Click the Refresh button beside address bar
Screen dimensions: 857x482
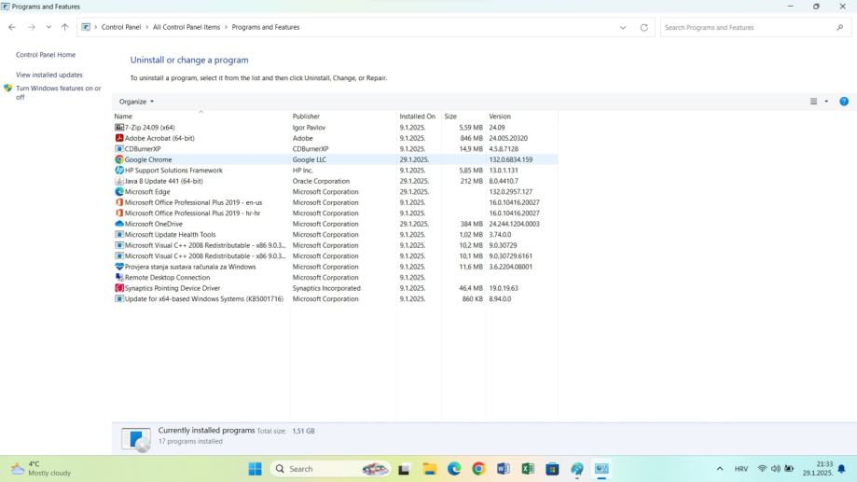pyautogui.click(x=643, y=28)
